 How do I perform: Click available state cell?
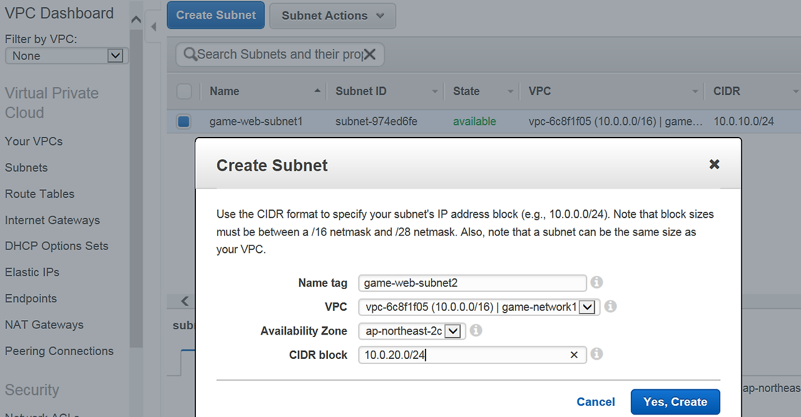point(474,121)
